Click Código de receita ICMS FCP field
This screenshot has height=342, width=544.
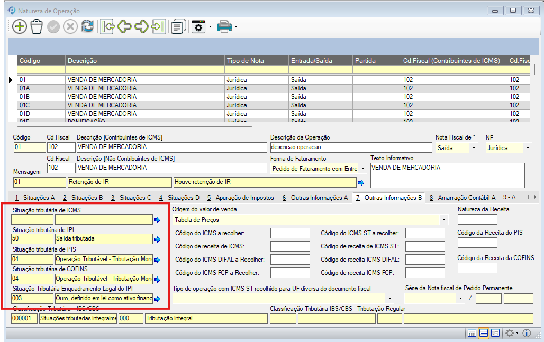(425, 273)
